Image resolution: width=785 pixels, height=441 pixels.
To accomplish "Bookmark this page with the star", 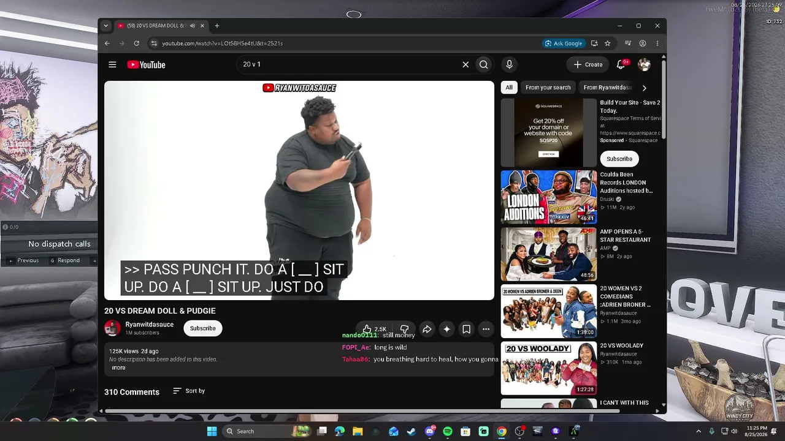I will pos(608,43).
